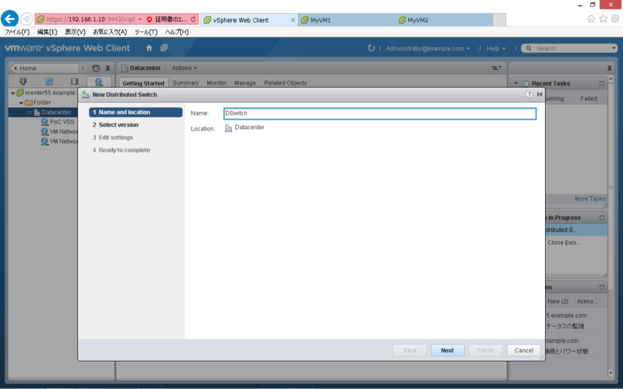This screenshot has height=389, width=623.
Task: Open the Help dropdown menu
Action: point(496,48)
